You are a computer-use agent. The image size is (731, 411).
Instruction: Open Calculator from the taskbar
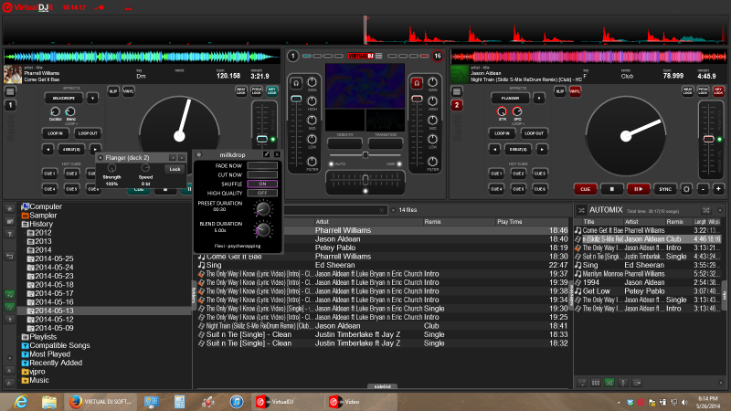[179, 401]
